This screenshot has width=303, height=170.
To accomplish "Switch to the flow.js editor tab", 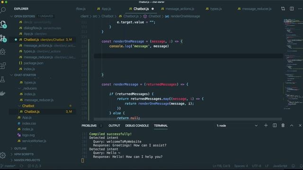I will click(81, 9).
